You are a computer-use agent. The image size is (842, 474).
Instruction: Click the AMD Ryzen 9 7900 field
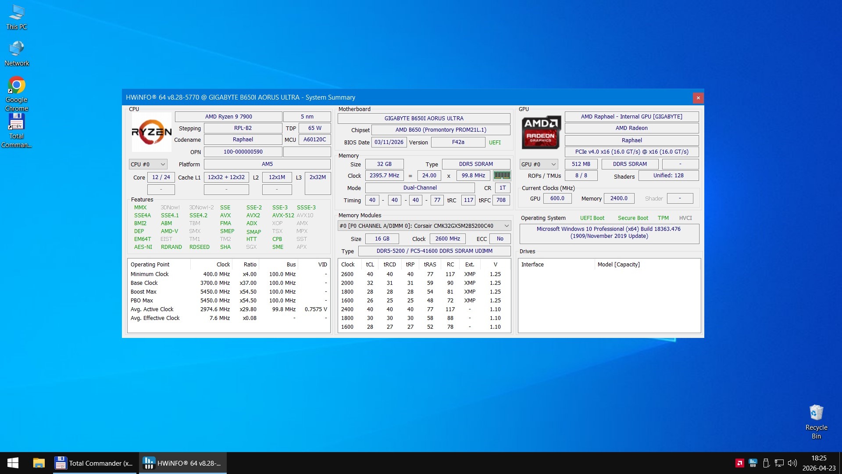(x=228, y=117)
